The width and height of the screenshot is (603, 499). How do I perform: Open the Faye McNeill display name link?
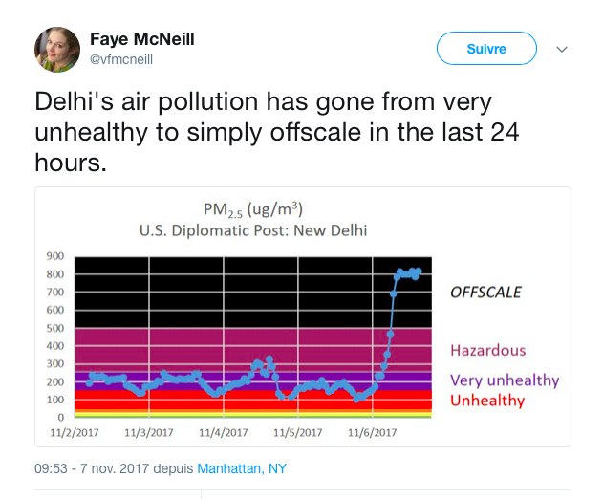click(141, 39)
